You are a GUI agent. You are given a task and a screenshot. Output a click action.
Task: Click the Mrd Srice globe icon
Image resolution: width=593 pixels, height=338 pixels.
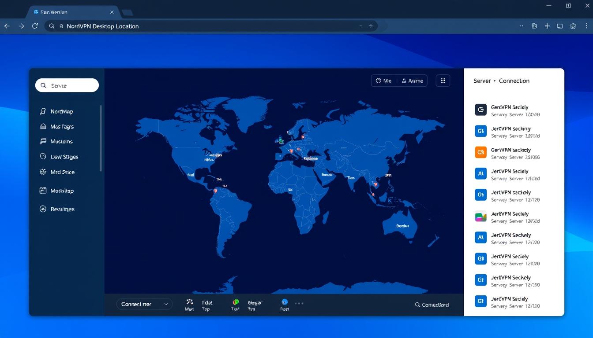pyautogui.click(x=43, y=172)
